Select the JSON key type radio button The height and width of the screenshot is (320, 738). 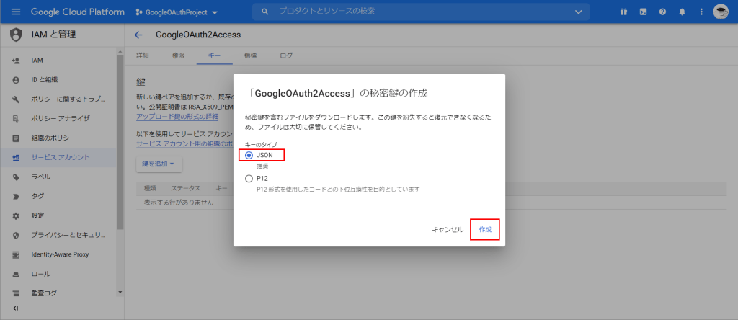click(249, 155)
